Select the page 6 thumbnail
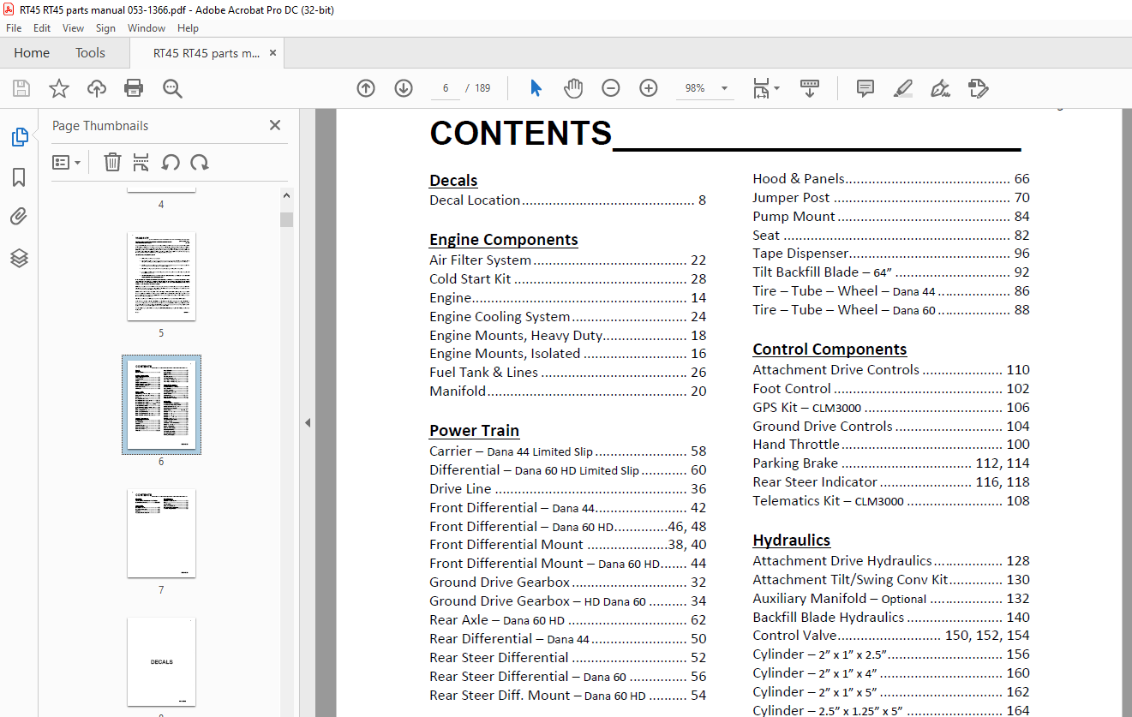Viewport: 1132px width, 717px height. click(161, 404)
